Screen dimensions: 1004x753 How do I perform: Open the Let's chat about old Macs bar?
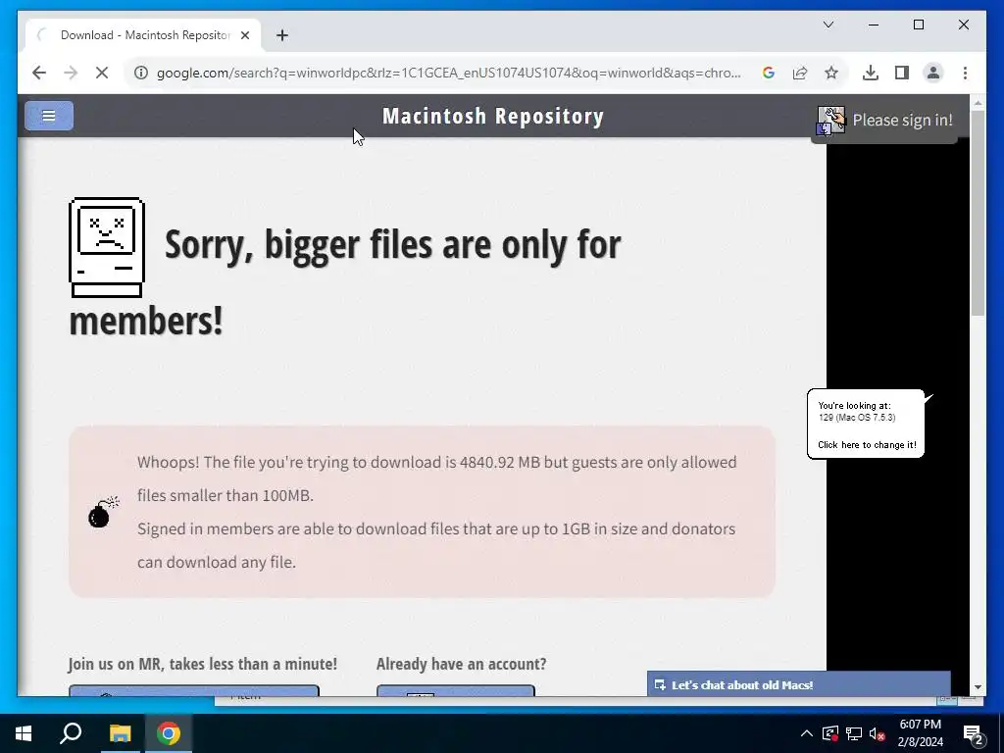(798, 684)
